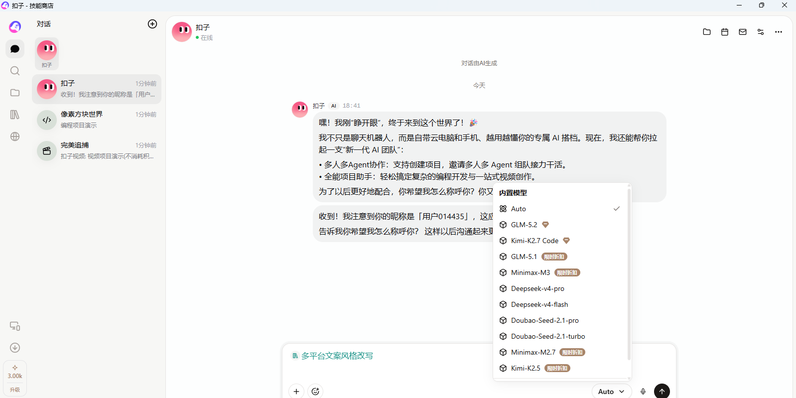Screen dimensions: 796x398
Task: Click the 3.00k credits upgrade badge
Action: point(15,379)
